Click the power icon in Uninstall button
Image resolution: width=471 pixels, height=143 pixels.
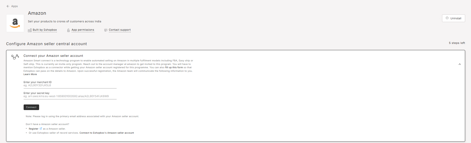(x=447, y=18)
